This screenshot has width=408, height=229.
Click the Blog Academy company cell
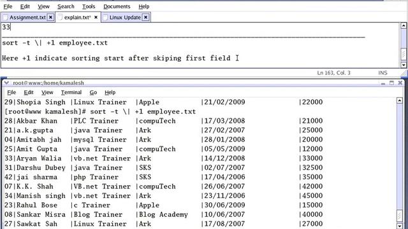(163, 214)
